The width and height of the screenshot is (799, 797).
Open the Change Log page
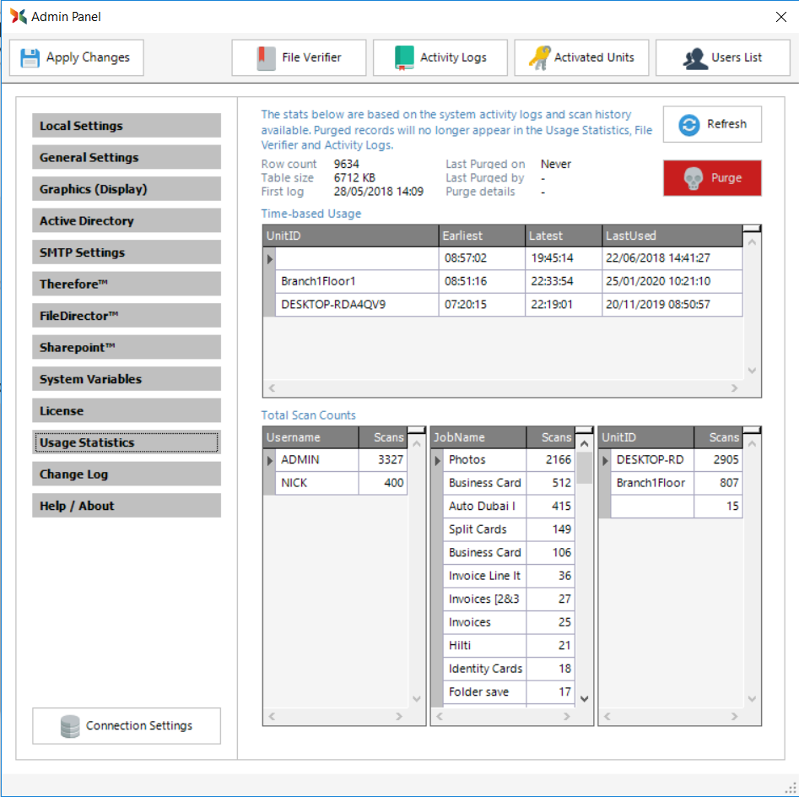[127, 474]
